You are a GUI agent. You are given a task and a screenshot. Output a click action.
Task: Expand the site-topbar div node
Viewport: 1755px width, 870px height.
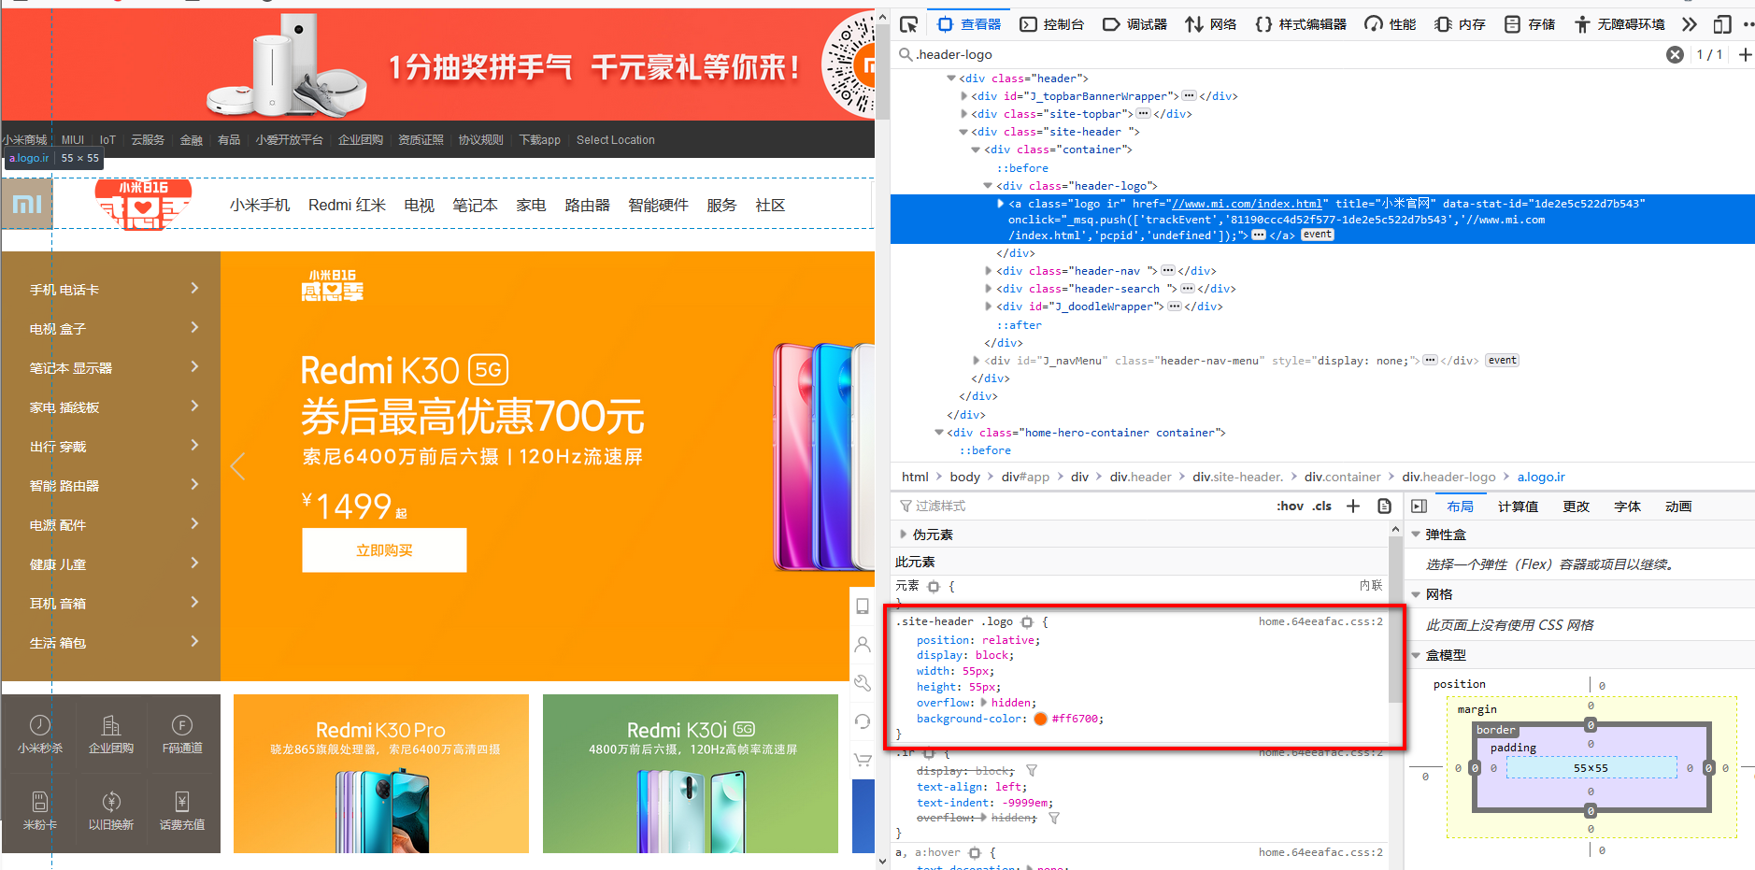964,114
